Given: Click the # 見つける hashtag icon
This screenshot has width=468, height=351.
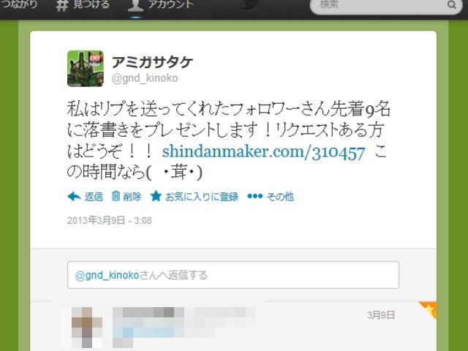Looking at the screenshot, I should click(x=62, y=5).
